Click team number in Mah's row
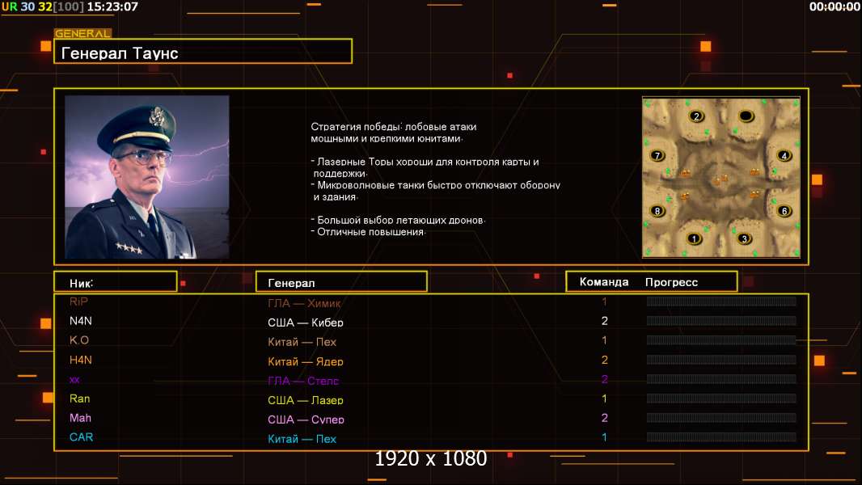862x485 pixels. click(x=604, y=417)
